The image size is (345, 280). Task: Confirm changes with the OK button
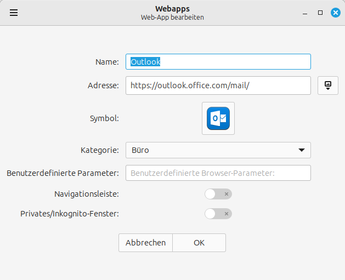199,243
